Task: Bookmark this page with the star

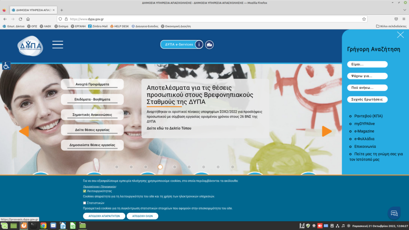Action: pos(364,19)
